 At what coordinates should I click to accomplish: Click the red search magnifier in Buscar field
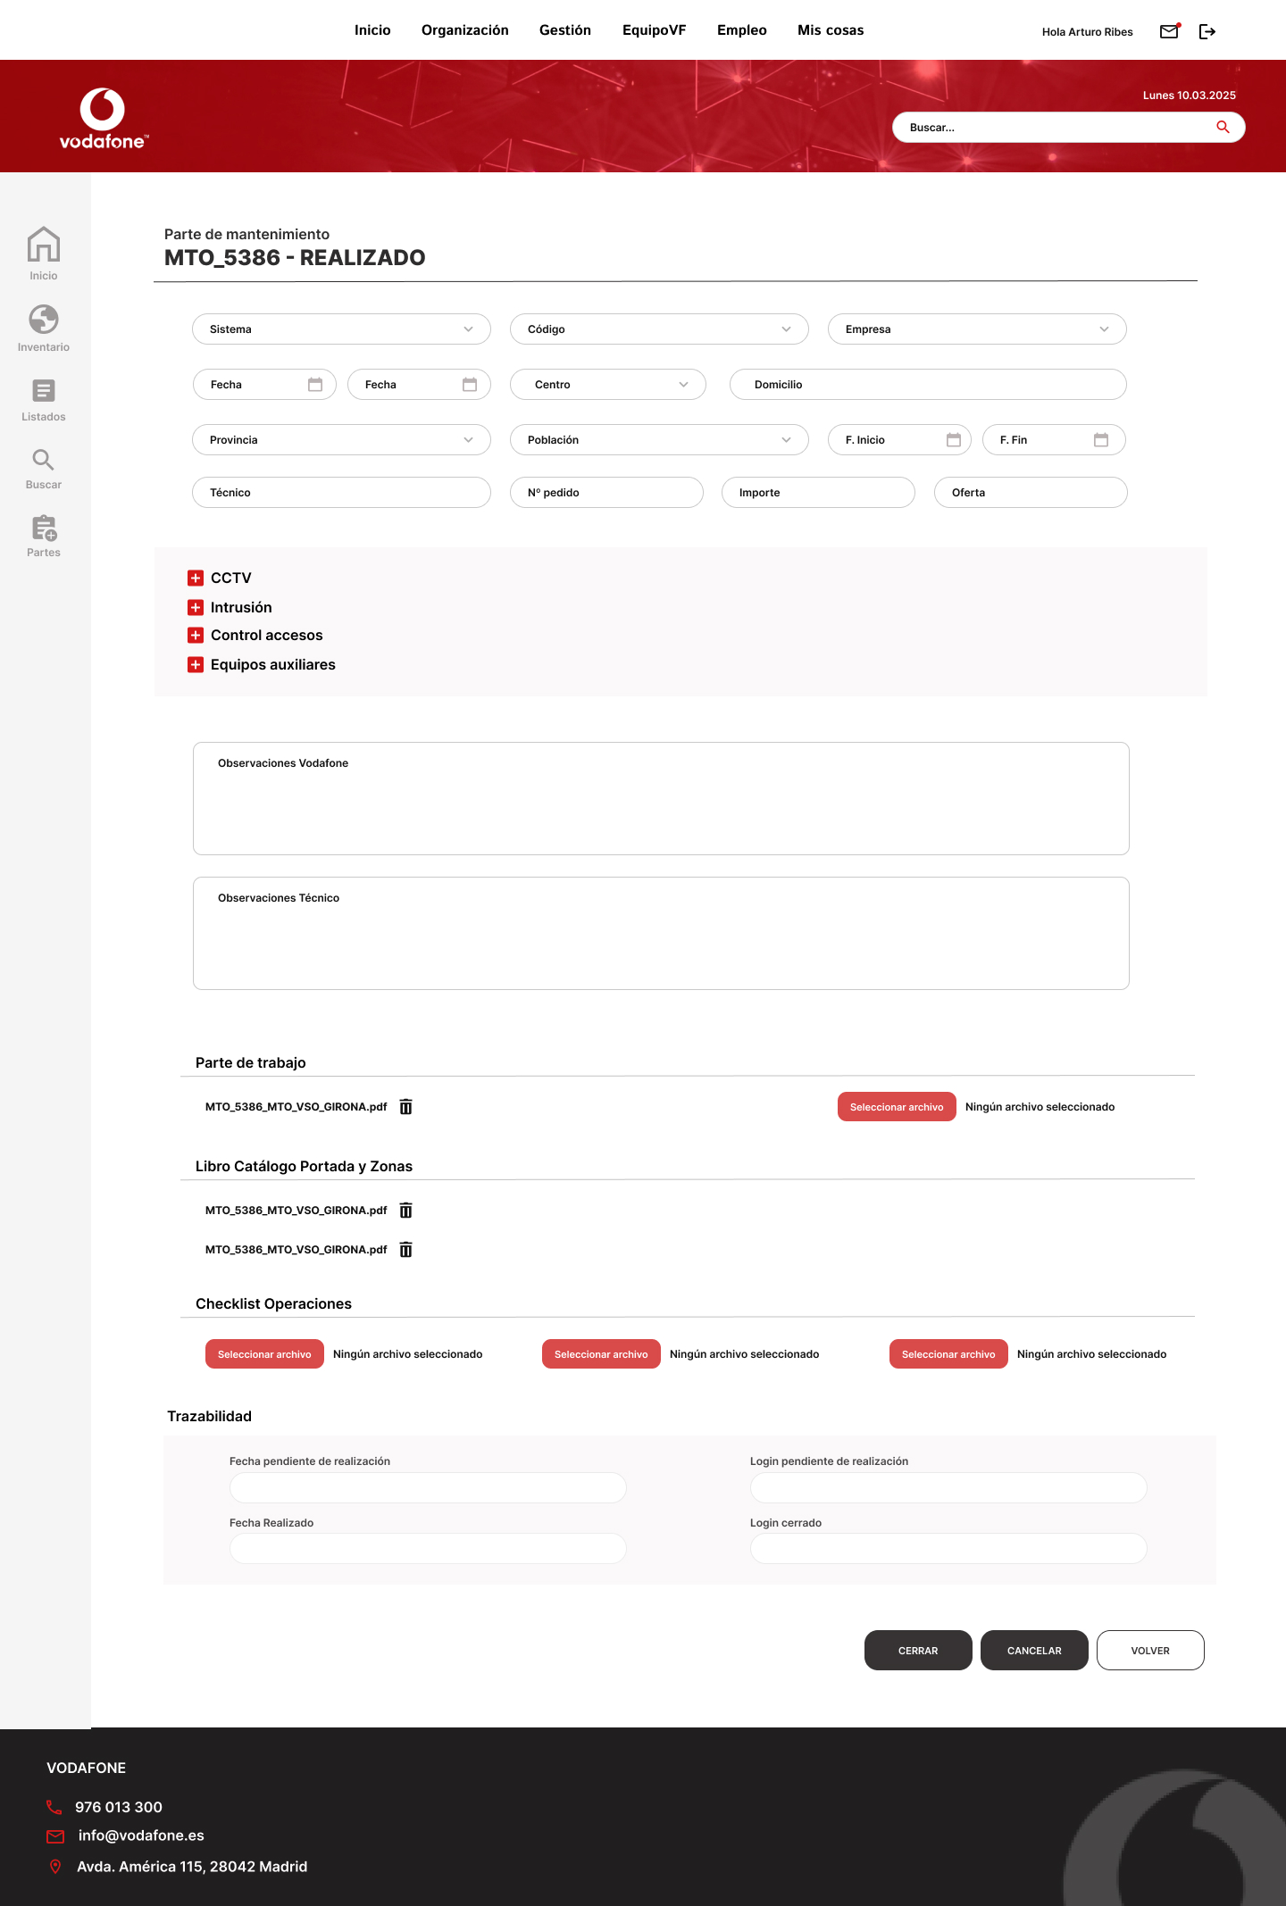tap(1223, 128)
